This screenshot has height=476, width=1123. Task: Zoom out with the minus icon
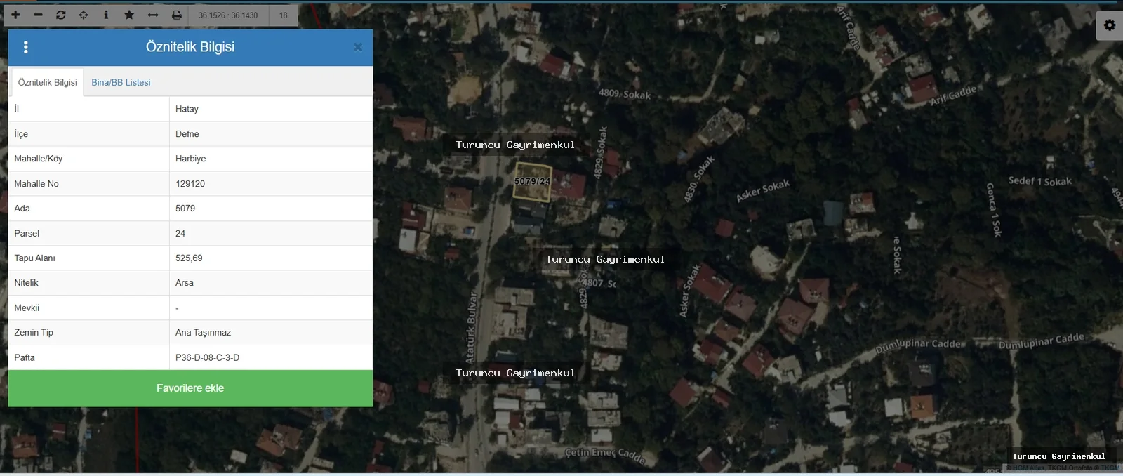(38, 15)
